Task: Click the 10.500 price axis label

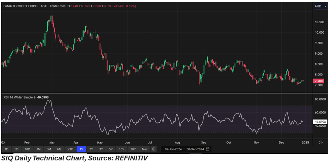Action: click(320, 22)
